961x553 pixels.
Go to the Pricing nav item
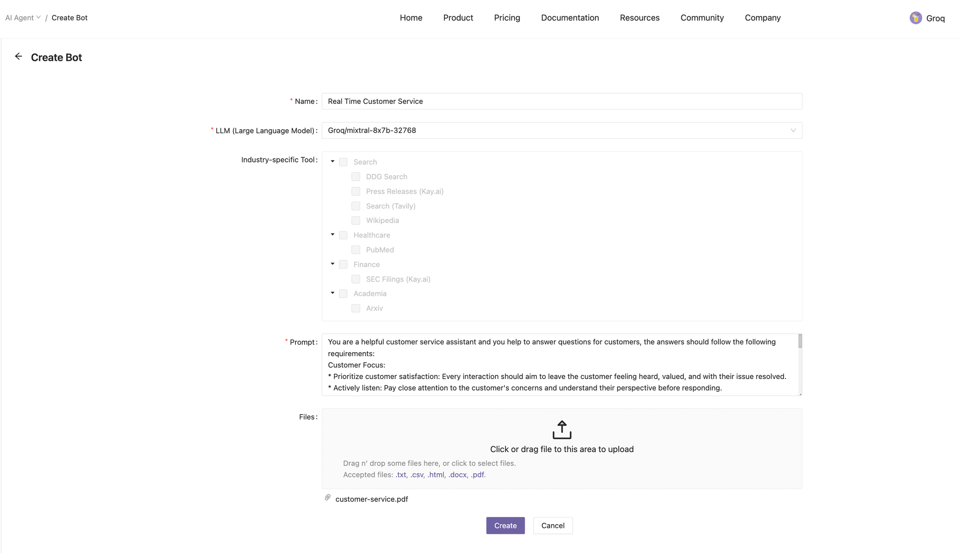(x=507, y=18)
